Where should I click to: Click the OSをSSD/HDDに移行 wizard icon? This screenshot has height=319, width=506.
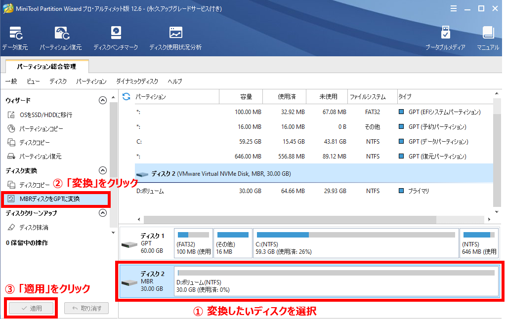[x=11, y=115]
